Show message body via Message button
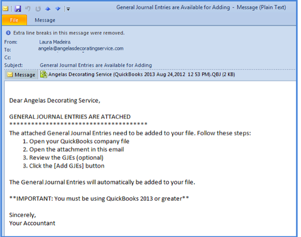301x237 pixels. 21,75
